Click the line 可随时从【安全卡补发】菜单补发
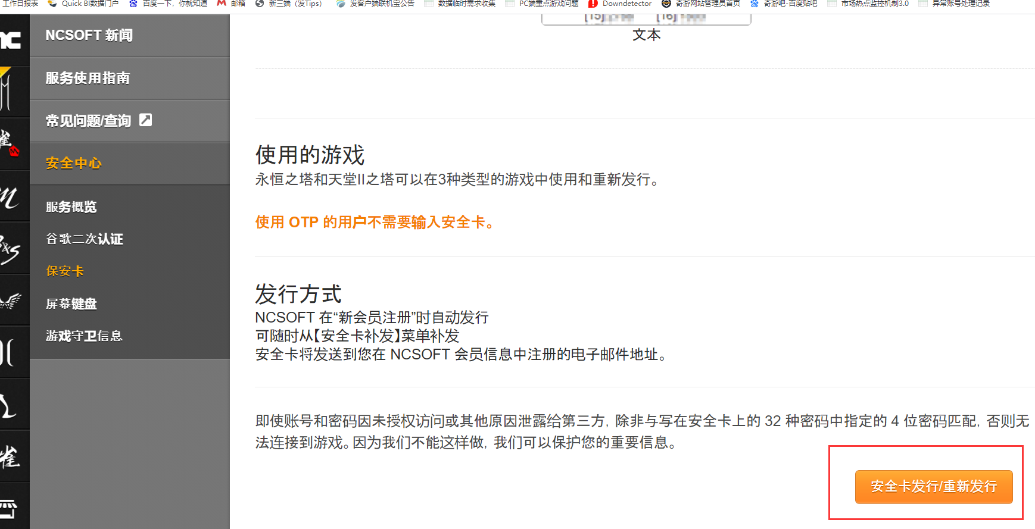 357,336
